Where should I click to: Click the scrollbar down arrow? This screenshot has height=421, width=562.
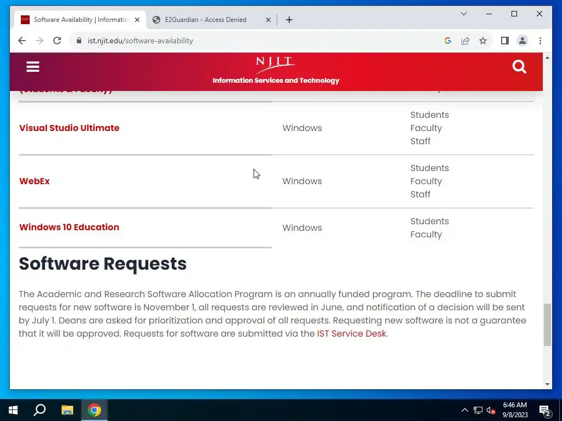(x=547, y=384)
